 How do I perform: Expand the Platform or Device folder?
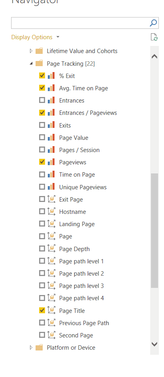pyautogui.click(x=31, y=348)
